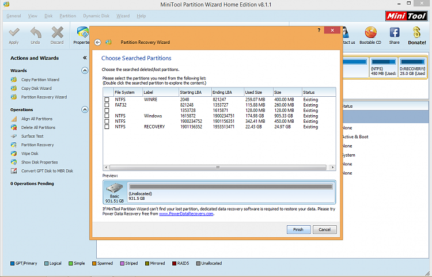Click the back arrow in wizard
Viewport: 432px width, 277px height.
click(97, 43)
